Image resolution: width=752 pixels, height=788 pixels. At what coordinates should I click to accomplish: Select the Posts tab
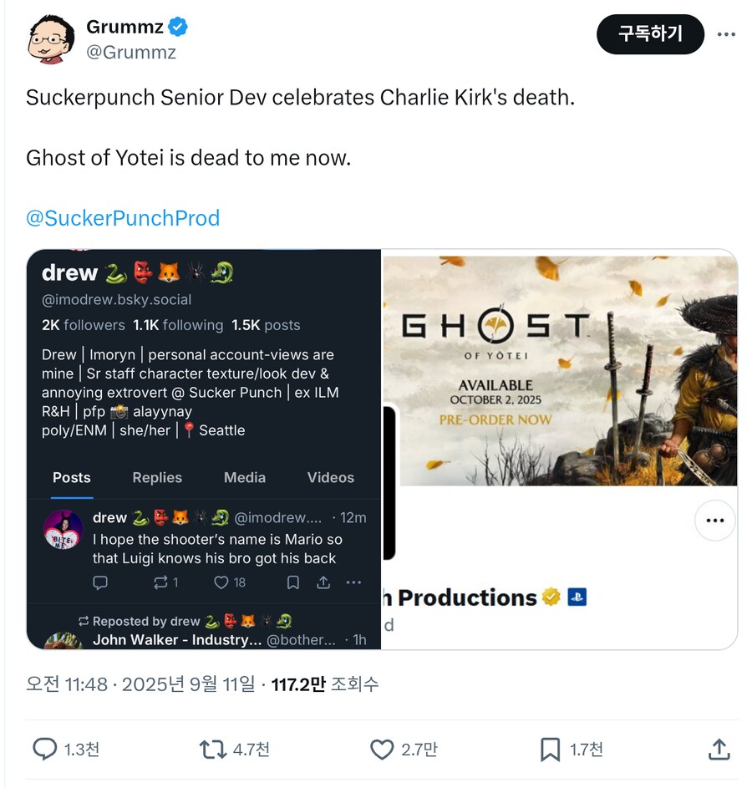(x=72, y=477)
